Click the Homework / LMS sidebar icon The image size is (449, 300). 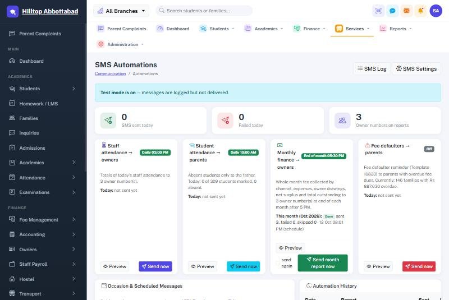(x=12, y=103)
